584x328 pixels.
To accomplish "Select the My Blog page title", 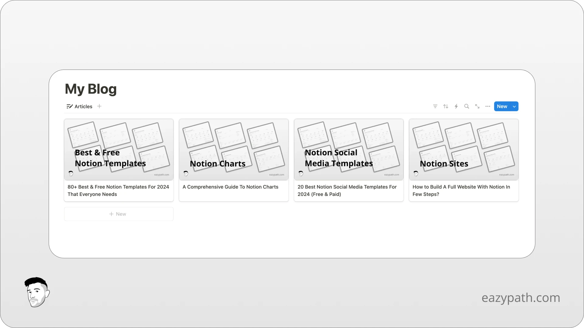I will [91, 88].
